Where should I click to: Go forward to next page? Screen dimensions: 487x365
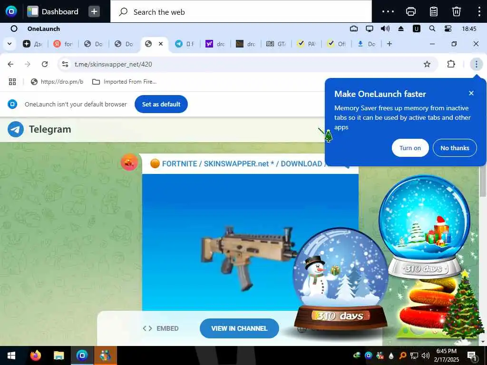[x=28, y=64]
